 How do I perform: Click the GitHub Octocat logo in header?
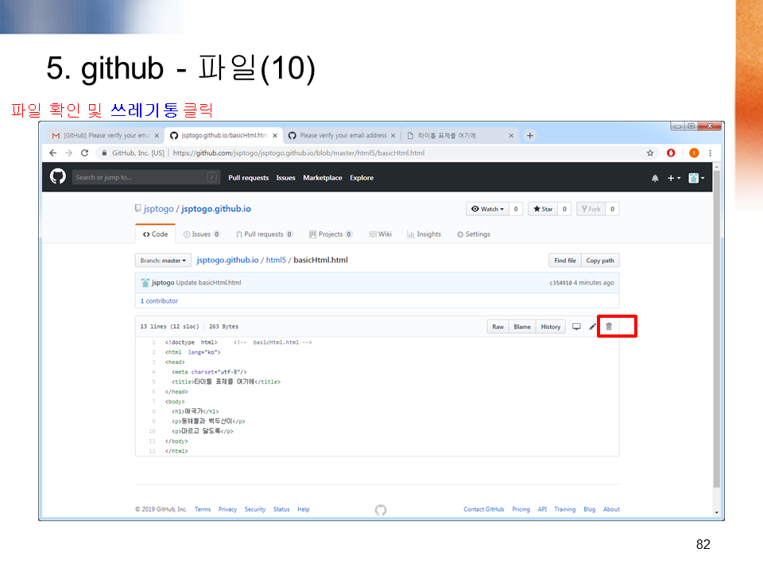58,176
